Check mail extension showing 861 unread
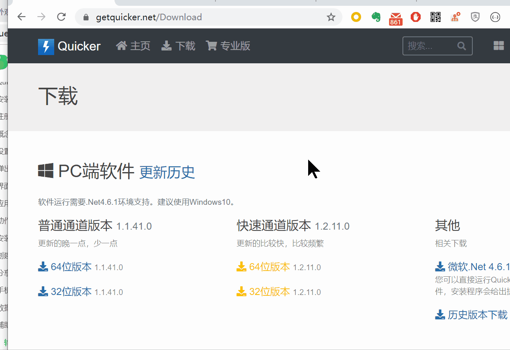 395,17
